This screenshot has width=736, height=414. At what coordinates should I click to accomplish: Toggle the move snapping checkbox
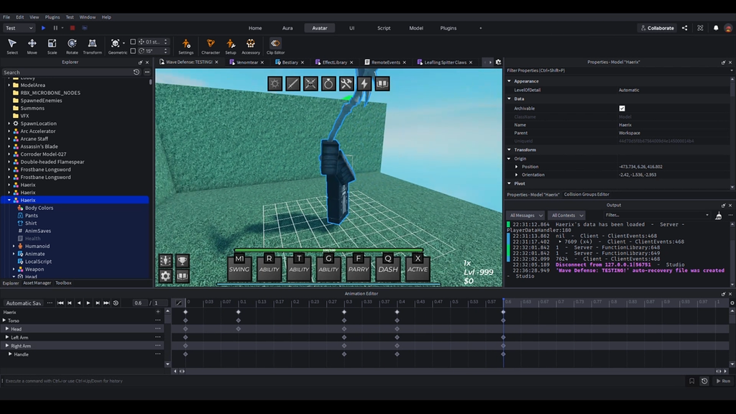pos(133,42)
